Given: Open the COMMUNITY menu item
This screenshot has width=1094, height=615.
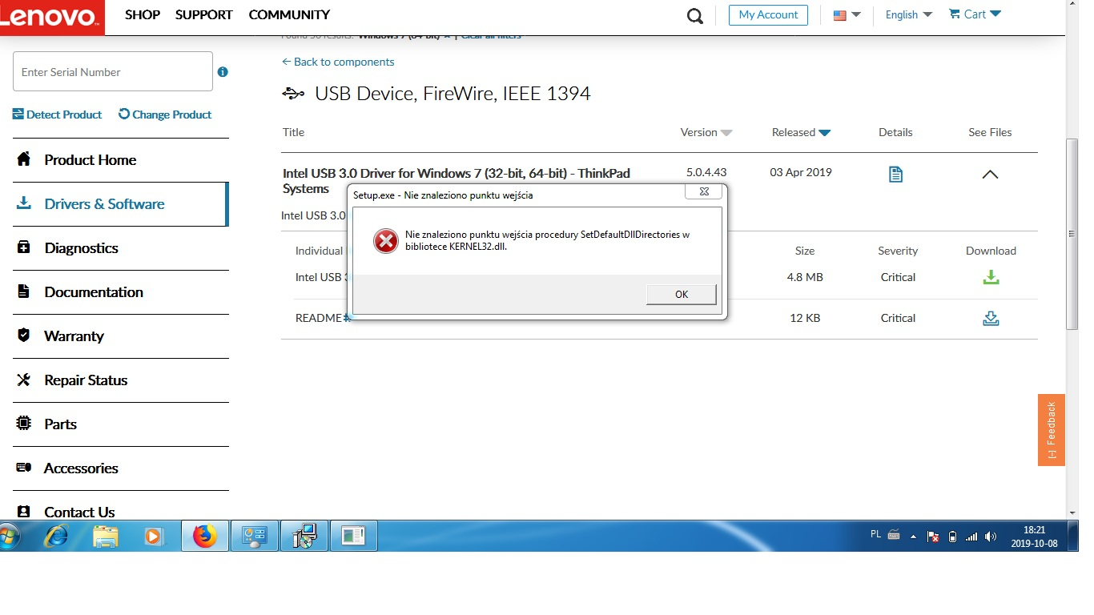Looking at the screenshot, I should click(288, 14).
